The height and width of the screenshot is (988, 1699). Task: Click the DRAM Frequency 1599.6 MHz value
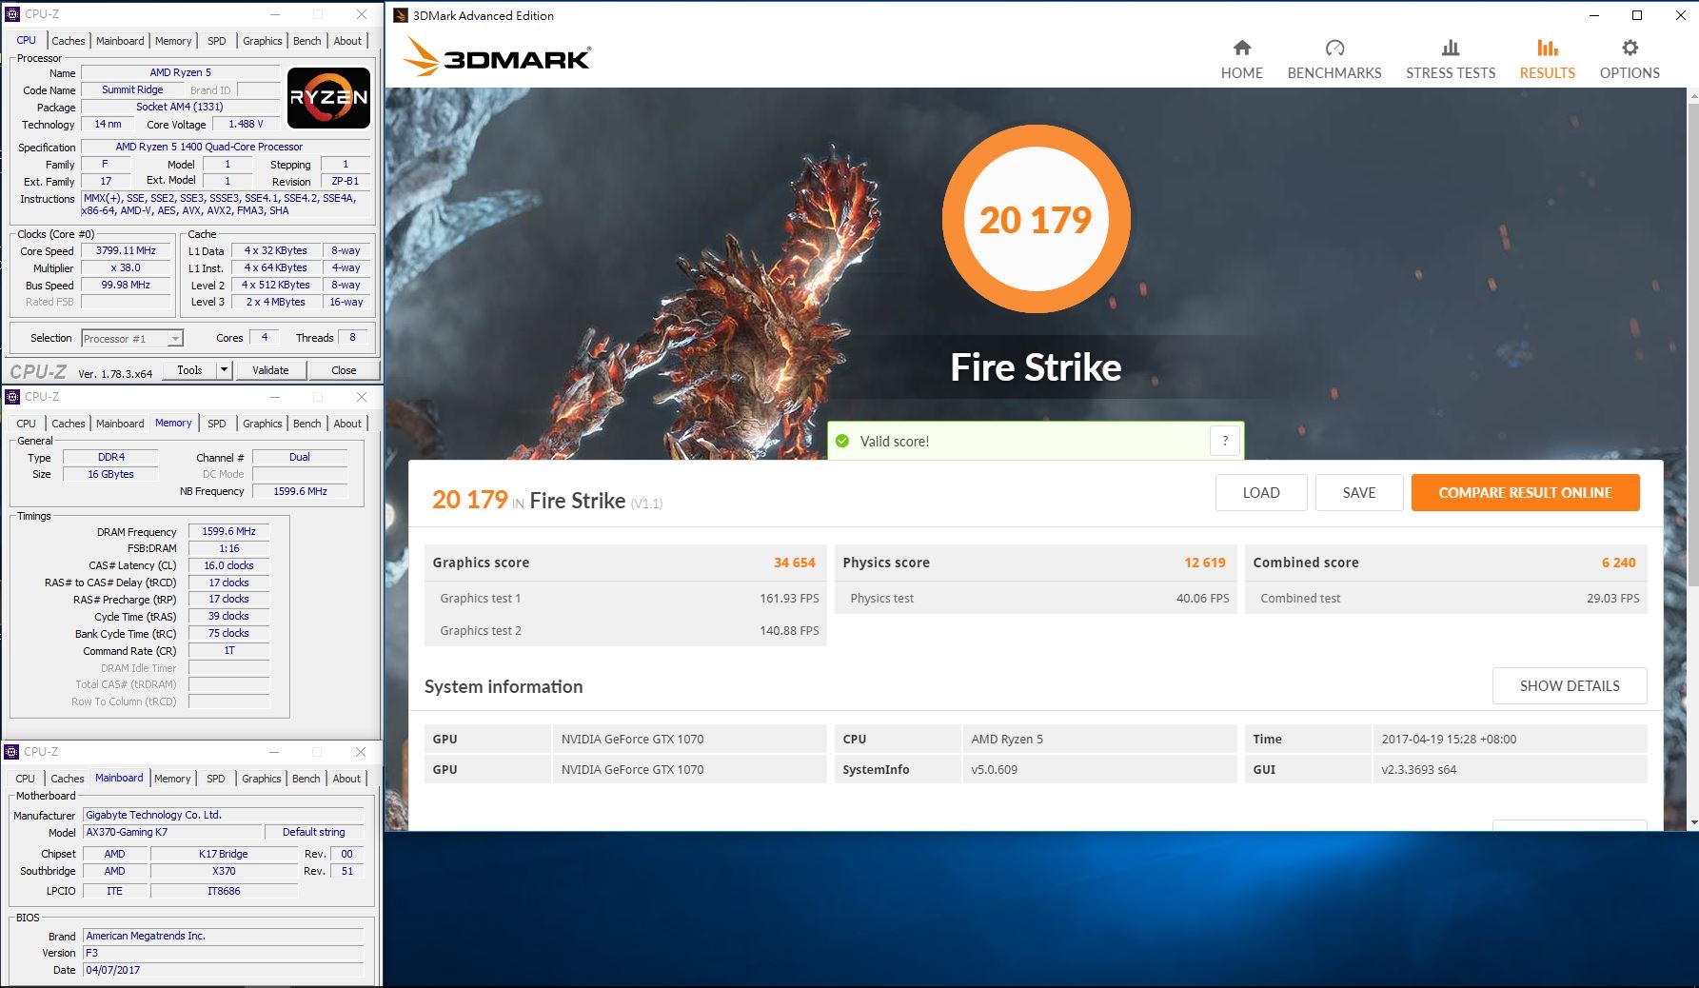tap(228, 532)
